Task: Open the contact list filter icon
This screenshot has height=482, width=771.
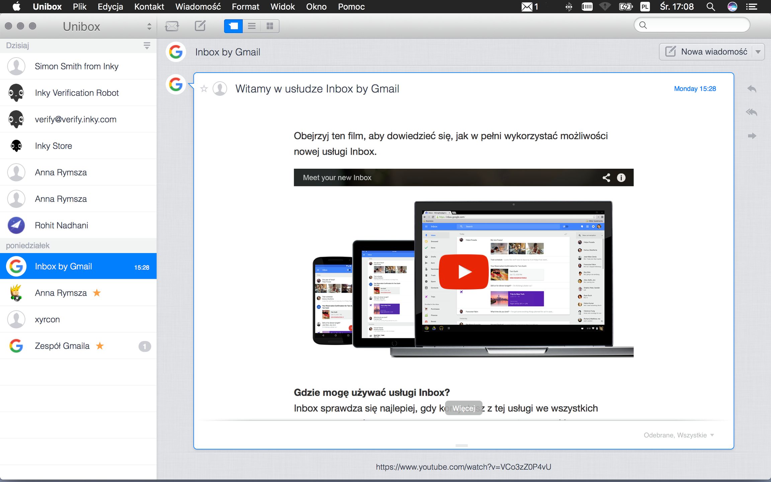Action: (147, 46)
